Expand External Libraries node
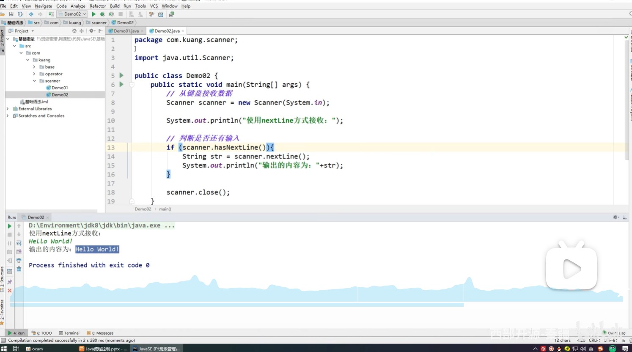This screenshot has width=632, height=352. tap(8, 109)
